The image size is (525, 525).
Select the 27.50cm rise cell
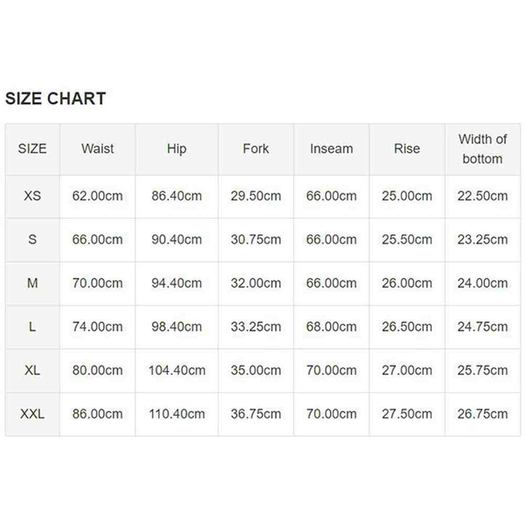coord(407,414)
